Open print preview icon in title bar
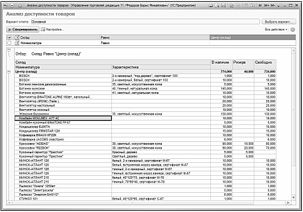This screenshot has width=303, height=212. 218,6
